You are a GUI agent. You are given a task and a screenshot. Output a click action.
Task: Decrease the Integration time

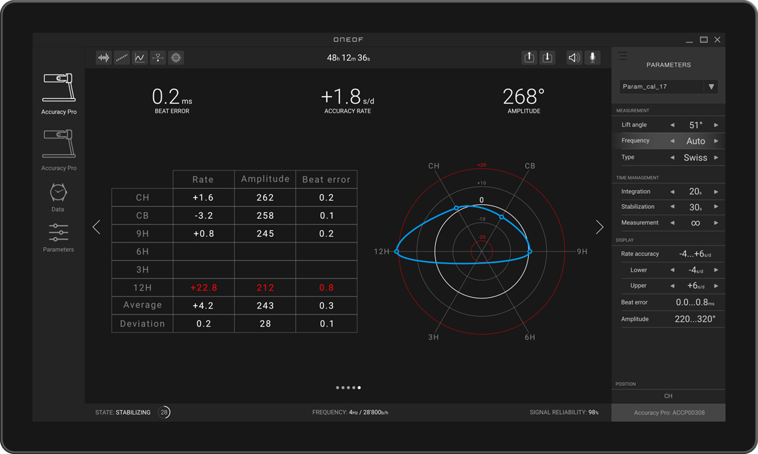(x=672, y=192)
